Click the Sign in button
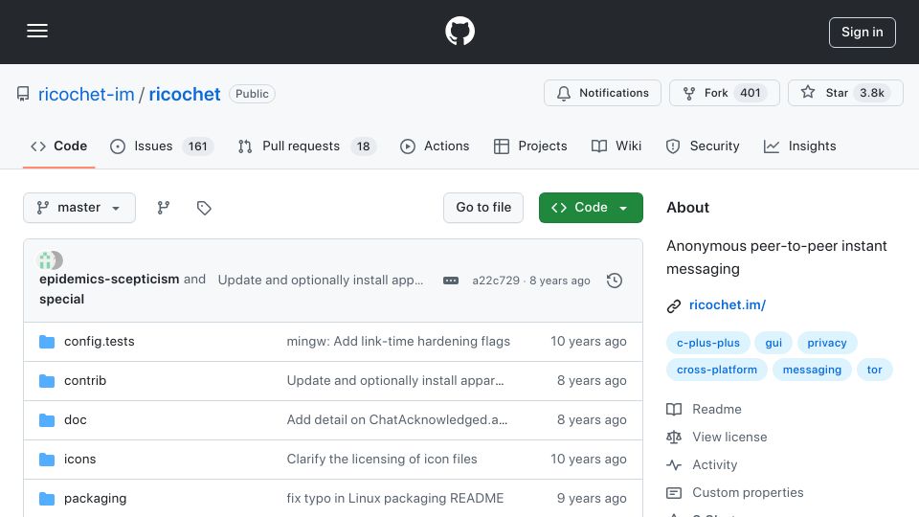Screen dimensions: 919x517 click(863, 33)
